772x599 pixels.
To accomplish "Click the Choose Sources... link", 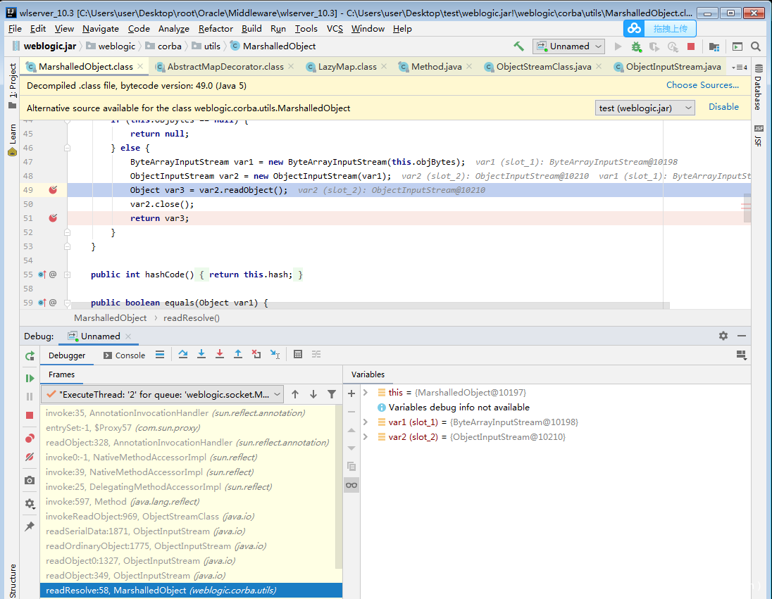I will click(x=702, y=85).
